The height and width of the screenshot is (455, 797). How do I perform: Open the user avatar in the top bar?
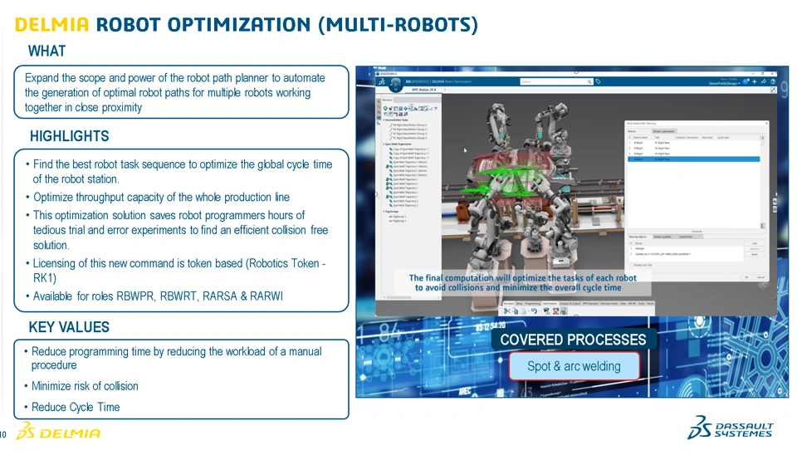tap(746, 81)
